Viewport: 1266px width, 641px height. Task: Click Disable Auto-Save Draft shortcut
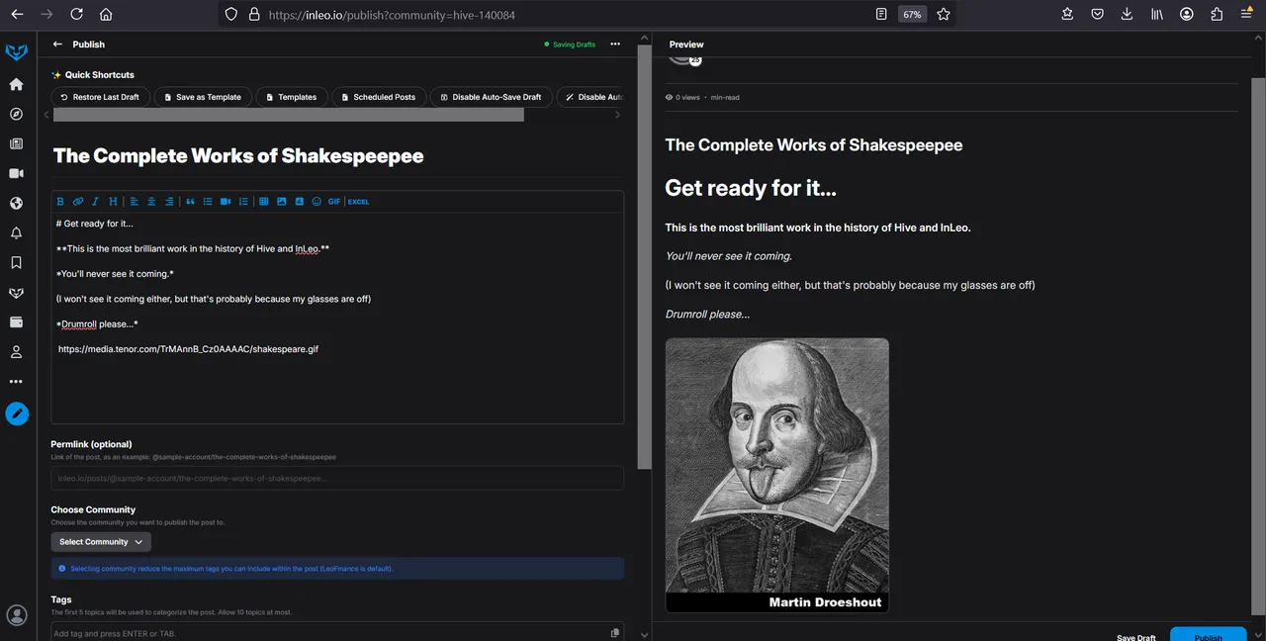point(491,97)
